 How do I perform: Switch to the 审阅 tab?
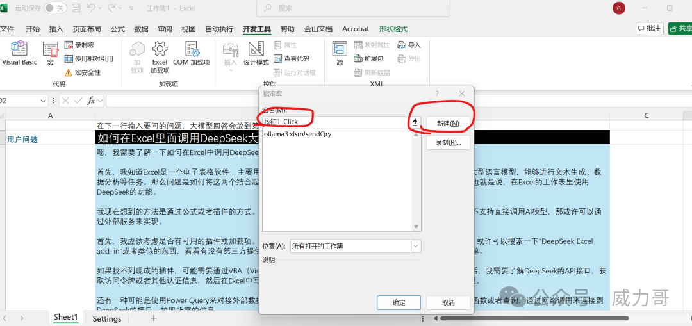tap(165, 29)
